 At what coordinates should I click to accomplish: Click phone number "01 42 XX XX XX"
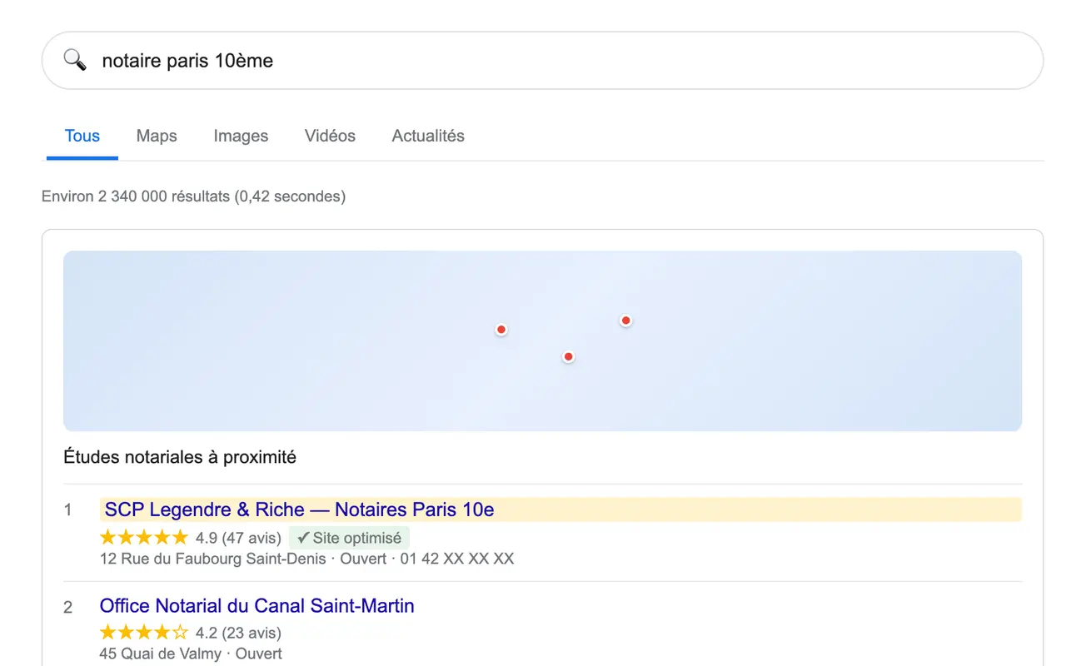click(x=457, y=559)
